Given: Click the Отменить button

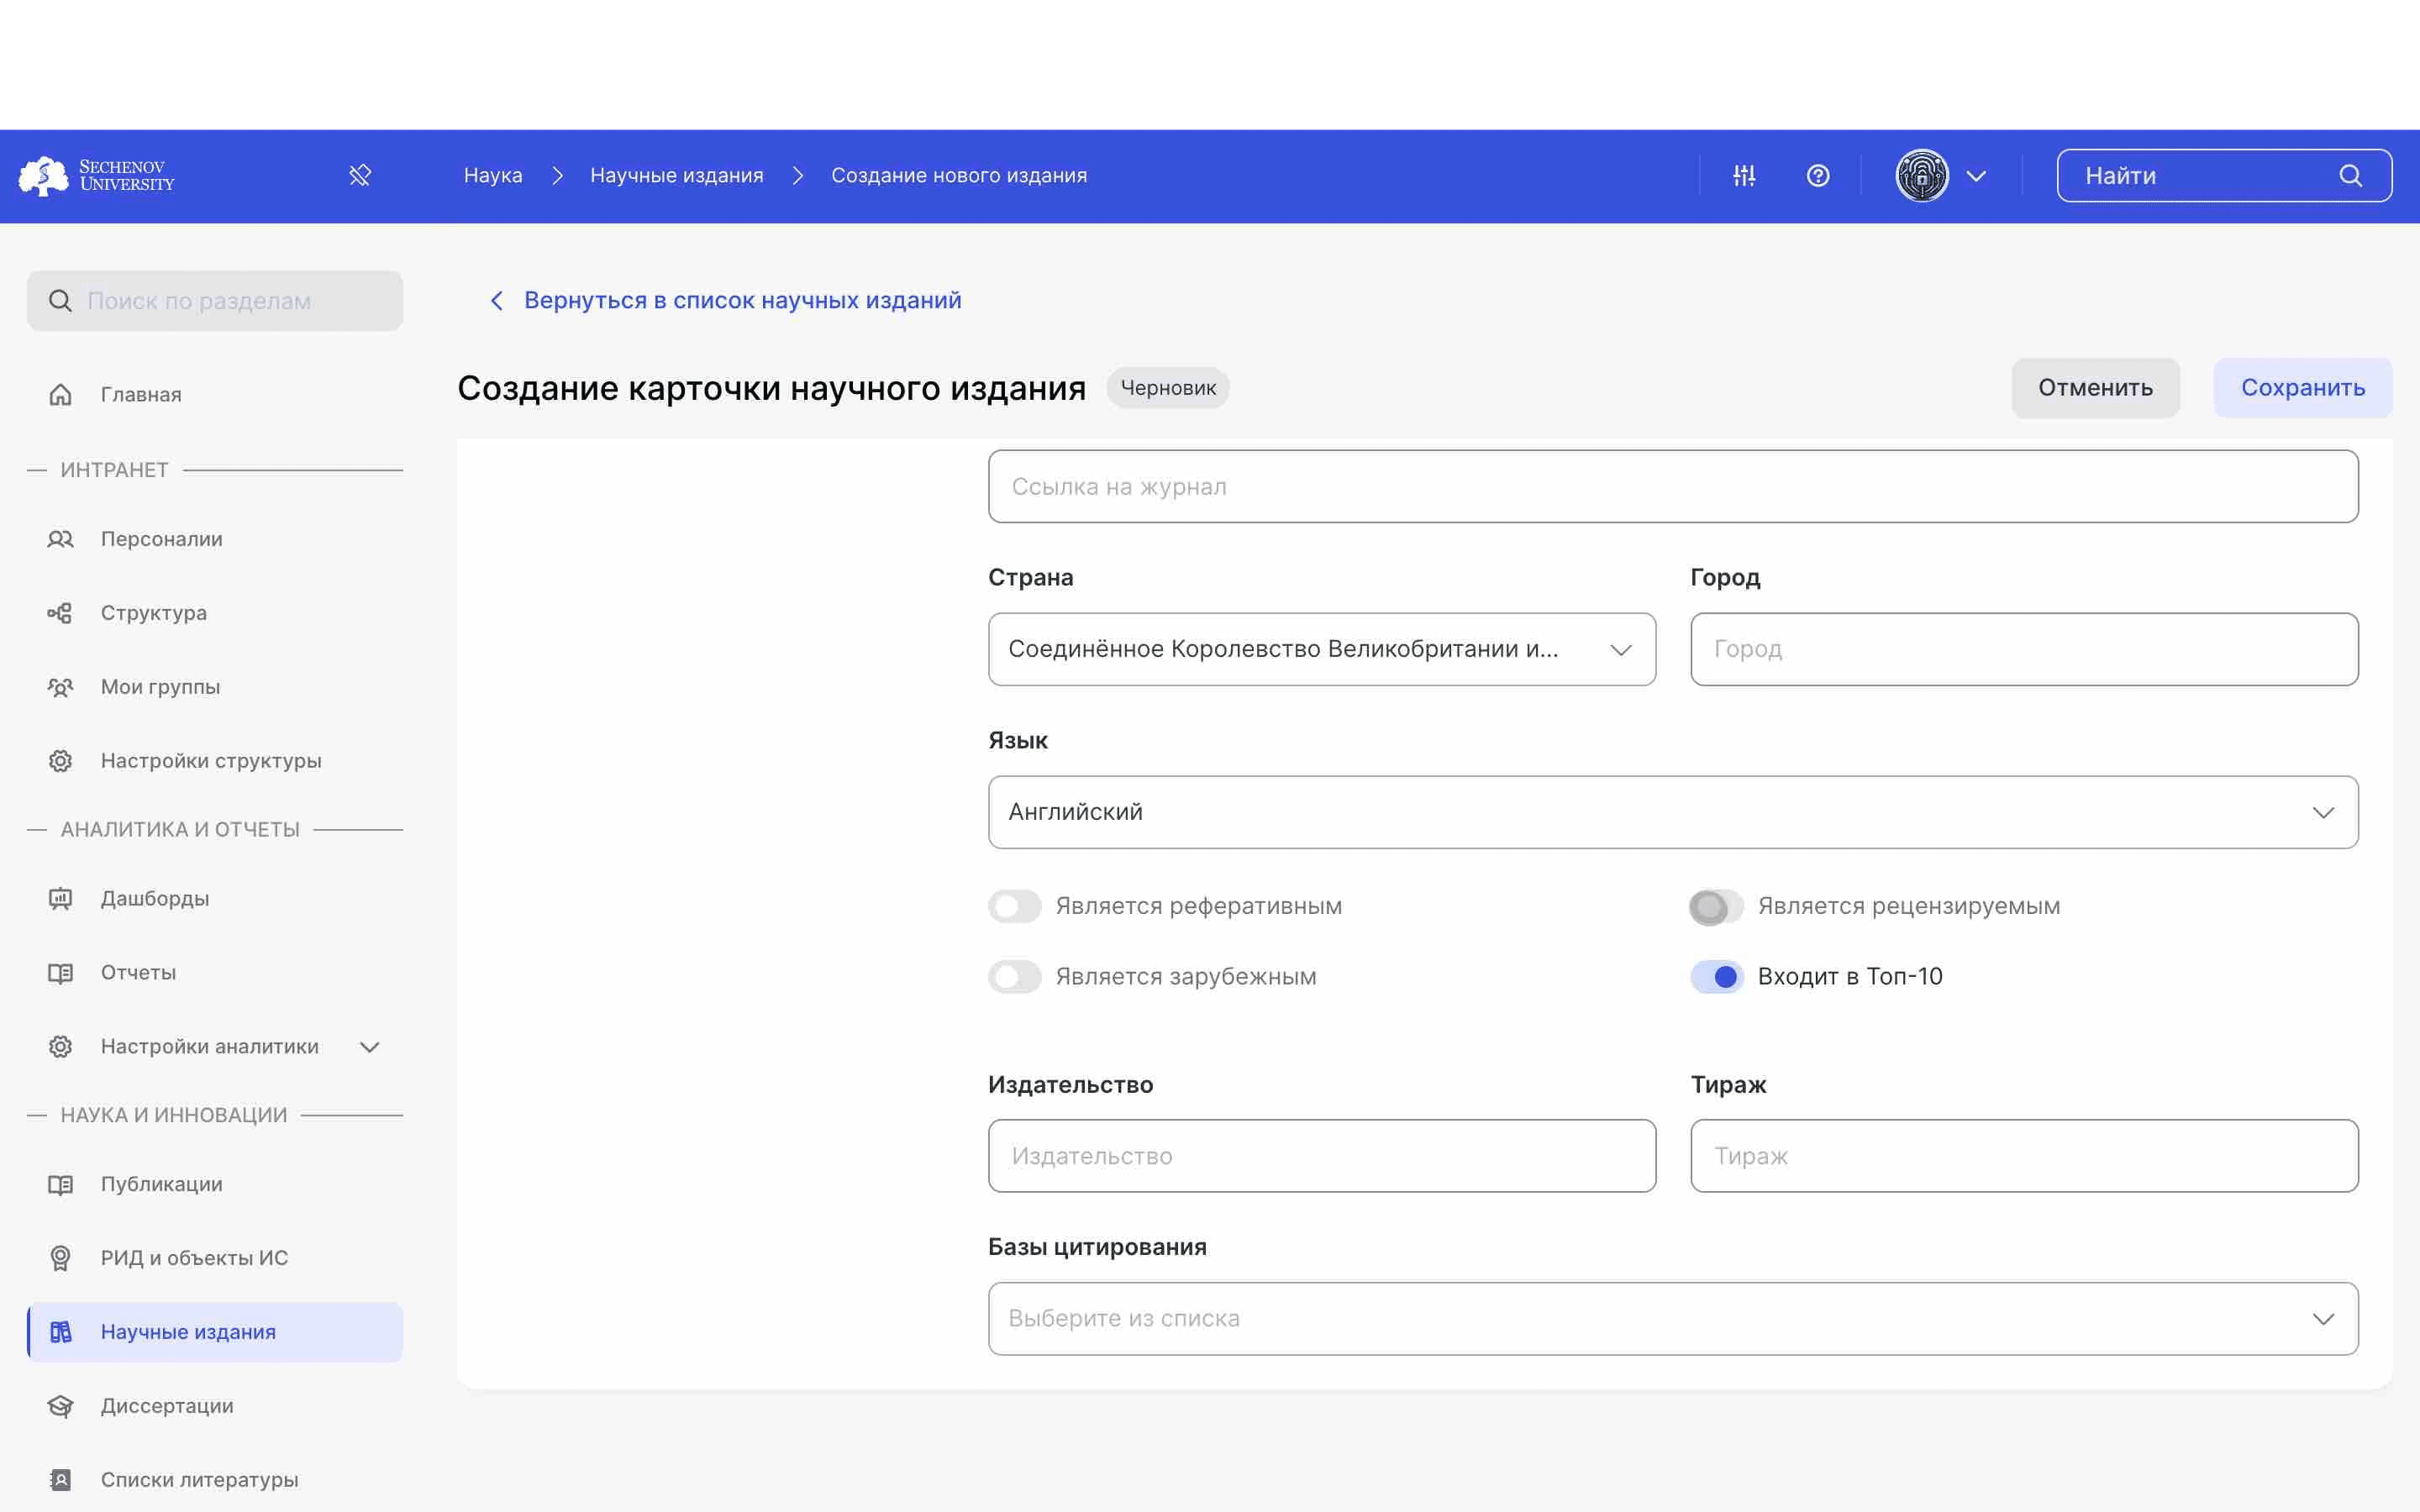Looking at the screenshot, I should point(2092,386).
